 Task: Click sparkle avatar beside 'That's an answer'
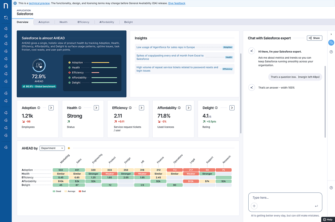click(x=252, y=87)
